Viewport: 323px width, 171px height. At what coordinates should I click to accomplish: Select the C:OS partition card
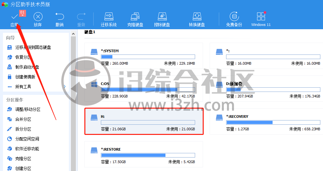[144, 89]
